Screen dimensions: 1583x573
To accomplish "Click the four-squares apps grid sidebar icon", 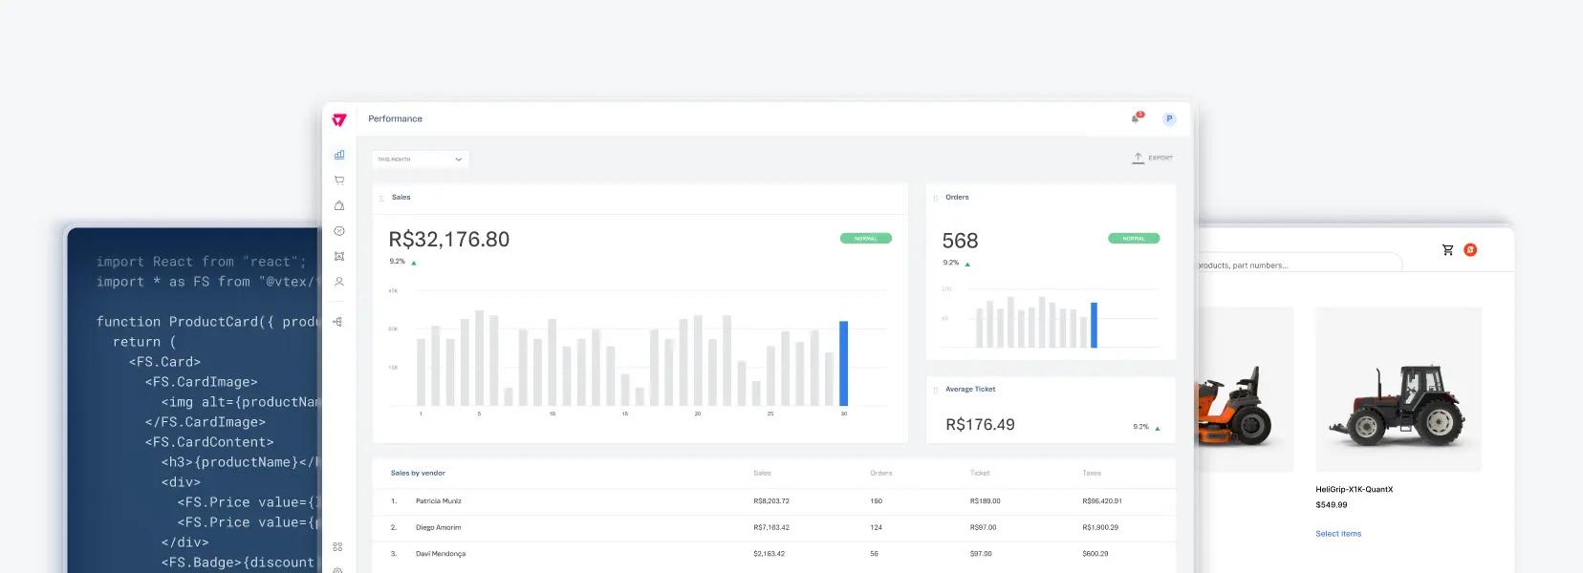I will (337, 547).
